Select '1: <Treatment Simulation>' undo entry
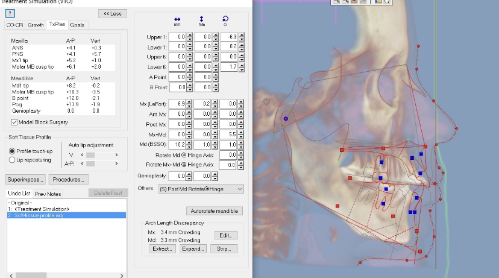Screen dimensions: 499x278 point(66,209)
